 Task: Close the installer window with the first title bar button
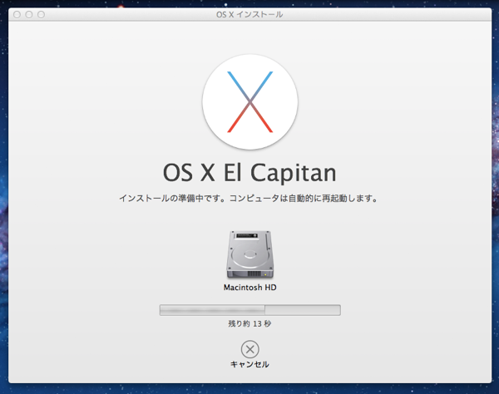[x=17, y=15]
